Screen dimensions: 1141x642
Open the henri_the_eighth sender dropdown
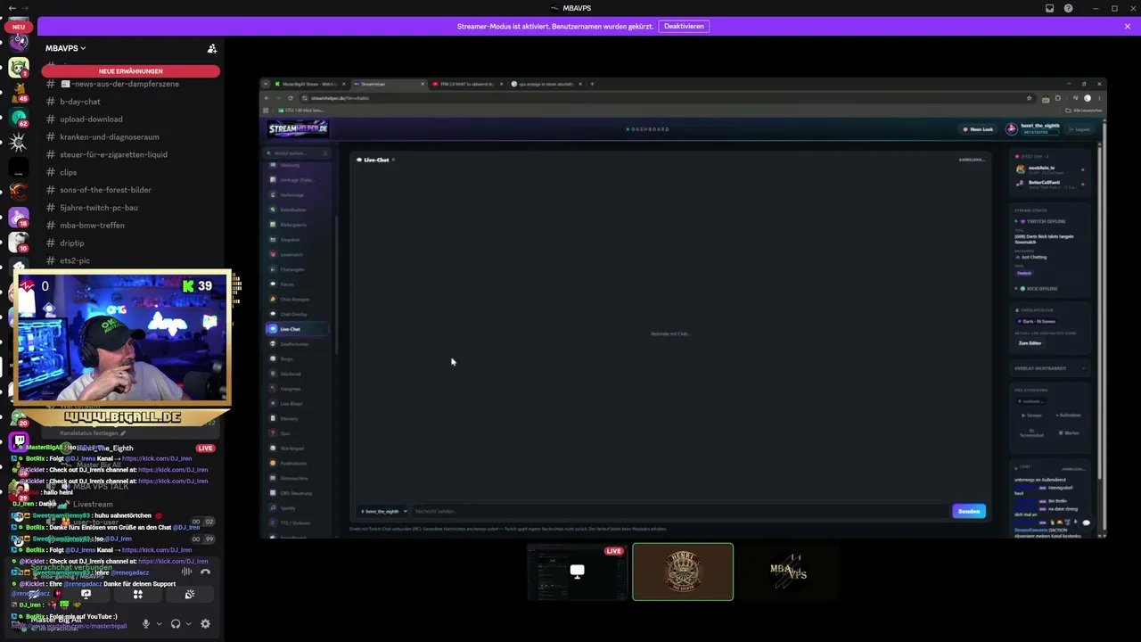click(383, 512)
